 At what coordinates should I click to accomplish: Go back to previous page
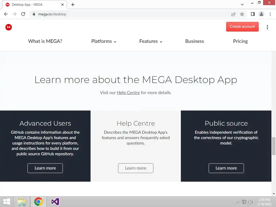click(6, 14)
